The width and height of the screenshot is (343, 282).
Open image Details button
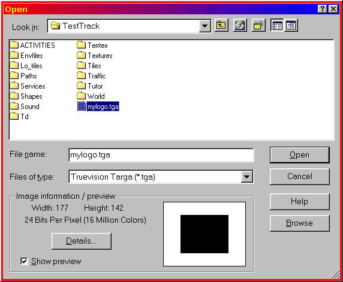[82, 241]
